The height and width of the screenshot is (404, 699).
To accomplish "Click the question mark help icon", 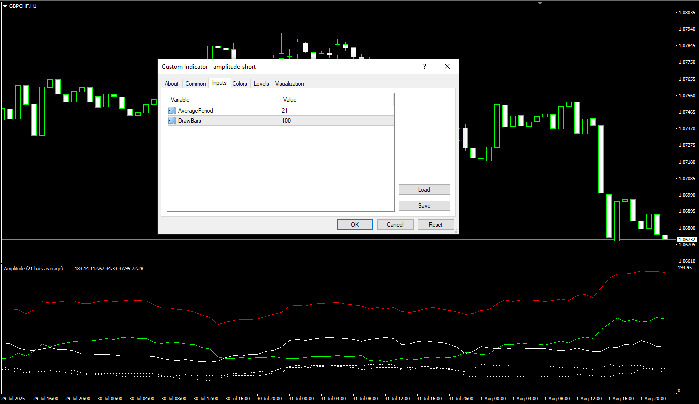I will 425,66.
